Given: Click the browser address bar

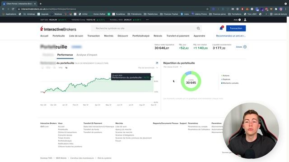Looking at the screenshot, I should coord(111,9).
